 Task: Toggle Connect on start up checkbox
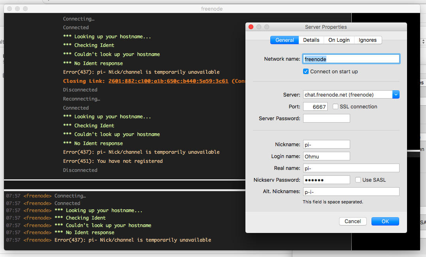305,72
